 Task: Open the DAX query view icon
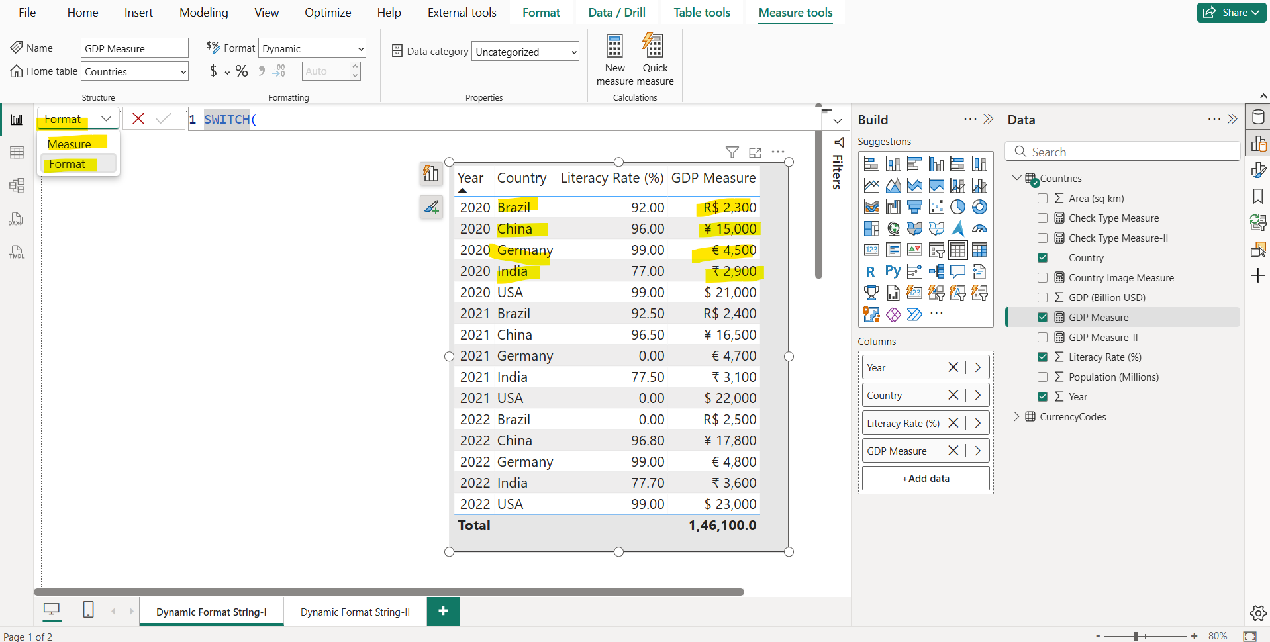[17, 219]
